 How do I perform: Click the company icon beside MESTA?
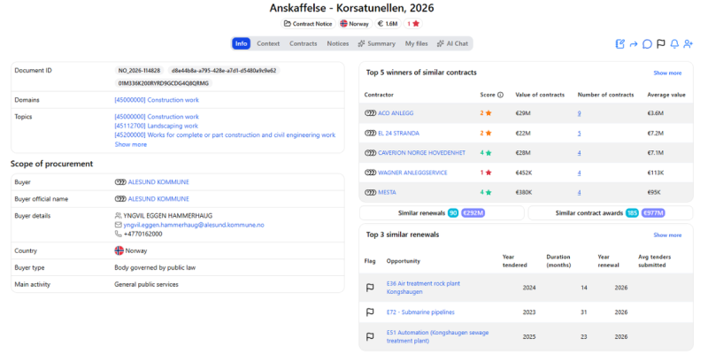click(x=370, y=192)
